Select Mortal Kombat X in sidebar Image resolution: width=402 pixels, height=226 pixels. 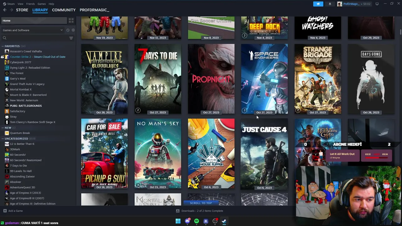21,89
